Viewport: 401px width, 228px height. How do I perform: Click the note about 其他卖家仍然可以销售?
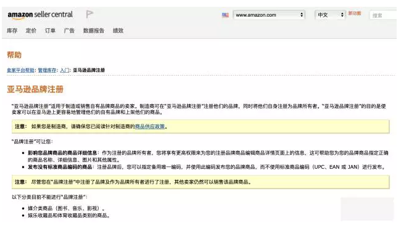[200, 182]
